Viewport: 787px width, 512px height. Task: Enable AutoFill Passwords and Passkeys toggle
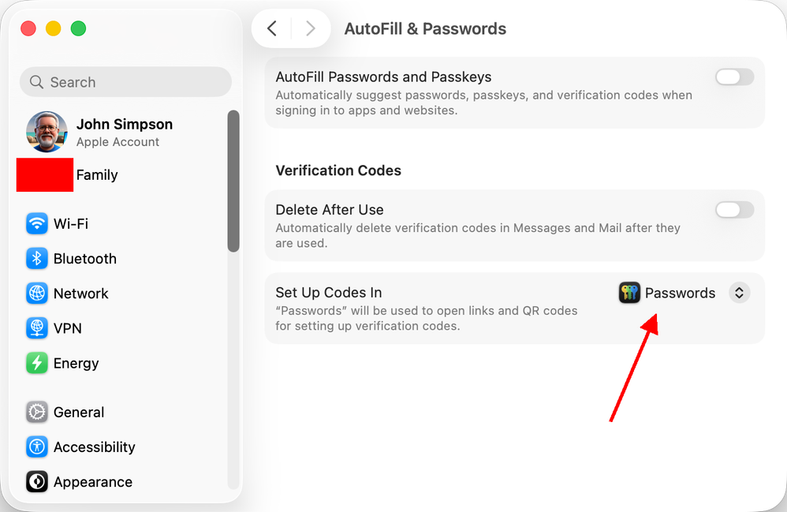[734, 77]
